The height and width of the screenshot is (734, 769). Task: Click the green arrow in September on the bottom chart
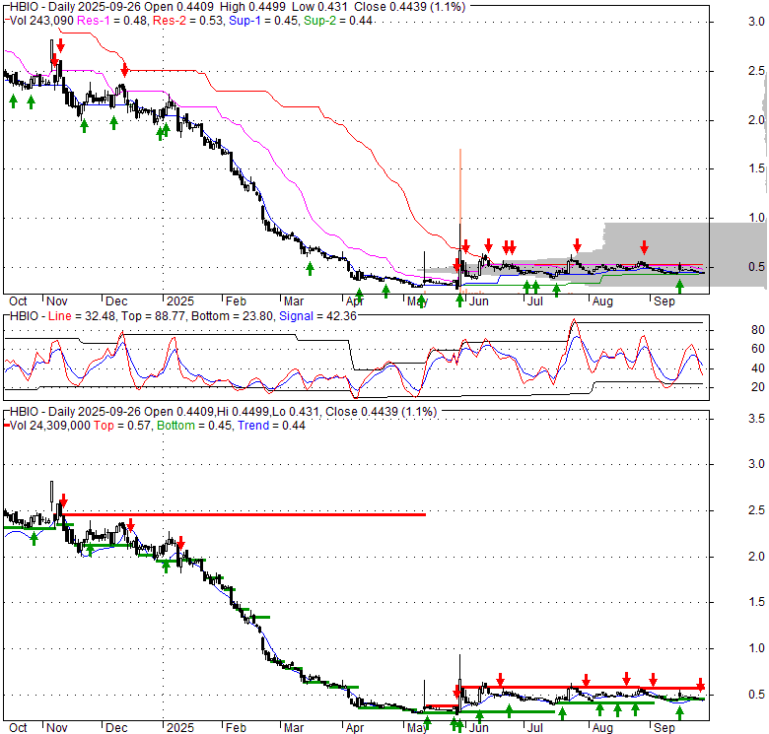tap(679, 713)
